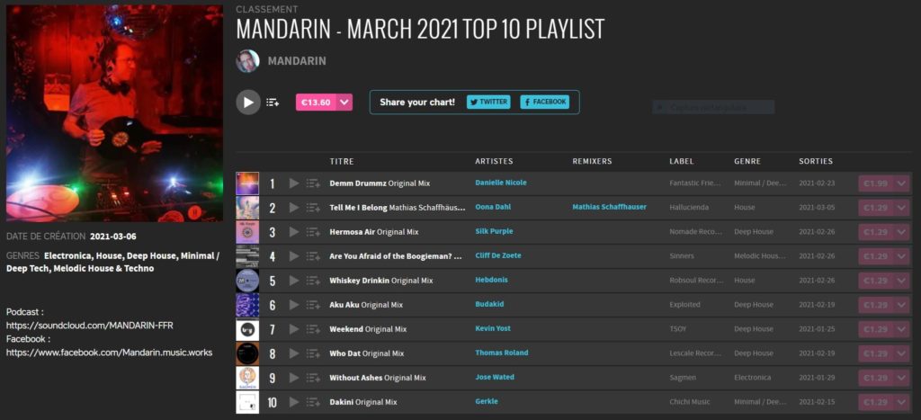The height and width of the screenshot is (420, 921).
Task: Open artist Danielle Nicole
Action: coord(500,183)
